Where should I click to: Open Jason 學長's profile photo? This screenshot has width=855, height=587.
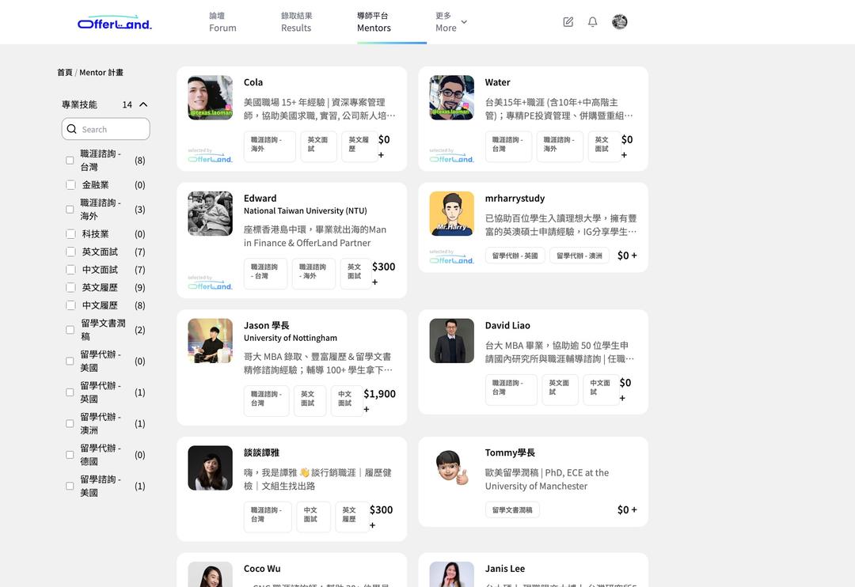pos(210,341)
